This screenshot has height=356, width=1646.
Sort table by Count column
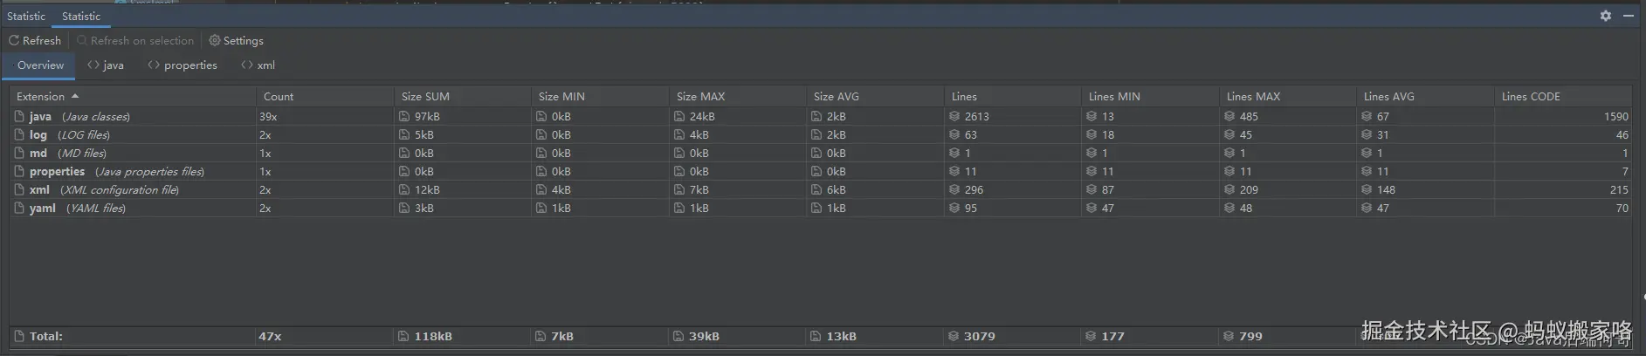click(279, 97)
